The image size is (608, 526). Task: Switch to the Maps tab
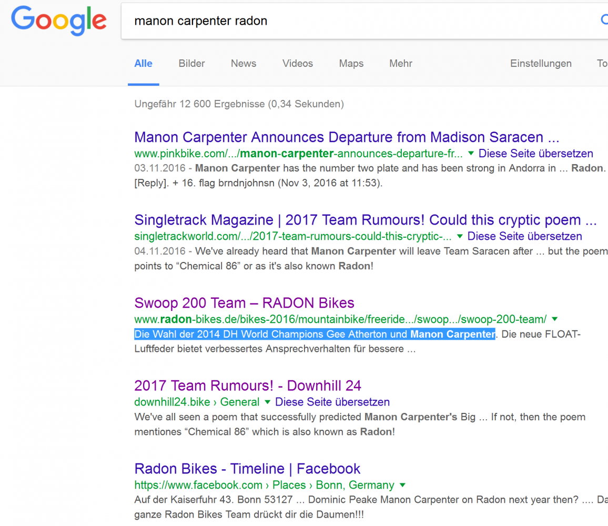[351, 64]
